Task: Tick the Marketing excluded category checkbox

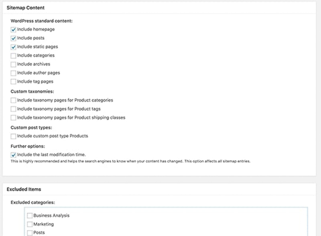Action: [30, 224]
